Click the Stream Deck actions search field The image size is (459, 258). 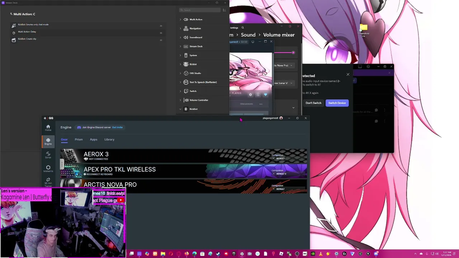pos(199,10)
